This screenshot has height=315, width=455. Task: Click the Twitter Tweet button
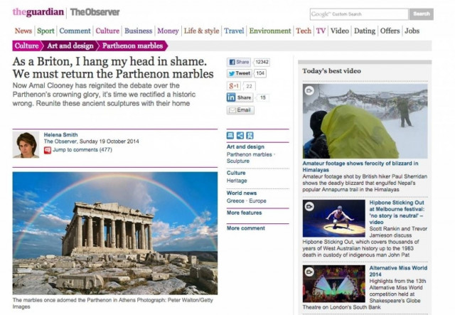point(240,73)
